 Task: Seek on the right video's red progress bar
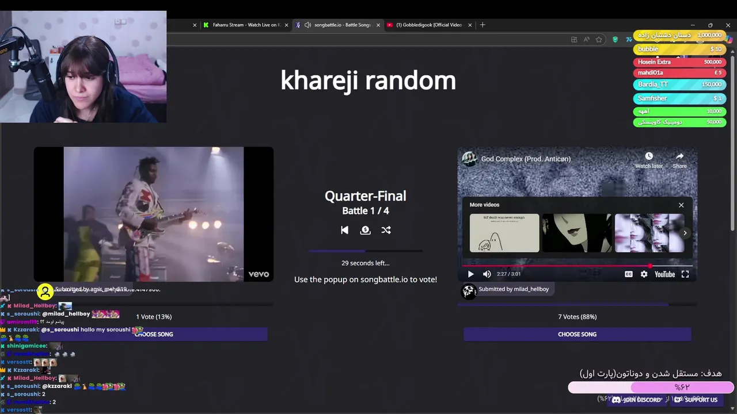pyautogui.click(x=577, y=266)
